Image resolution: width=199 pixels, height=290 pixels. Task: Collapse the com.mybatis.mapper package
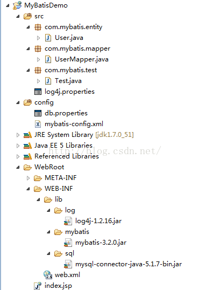pos(28,49)
